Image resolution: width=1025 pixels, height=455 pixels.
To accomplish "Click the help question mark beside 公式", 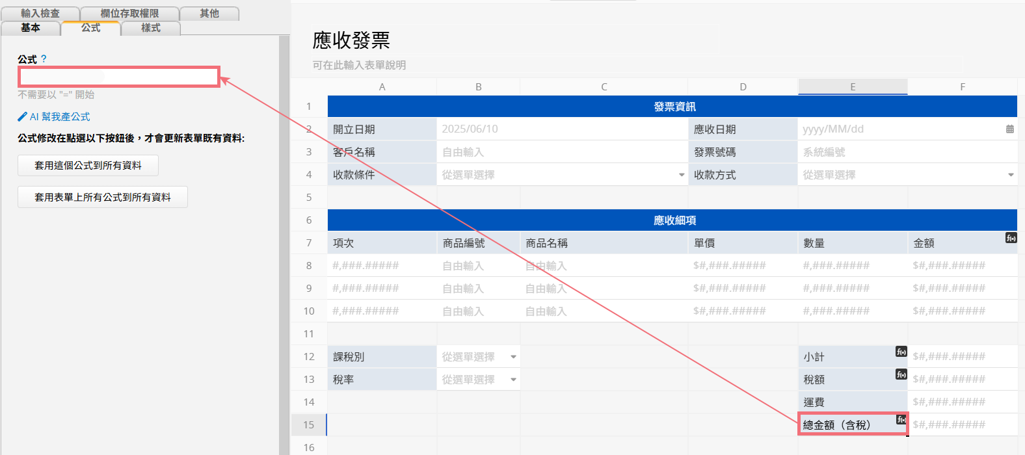I will [x=44, y=58].
